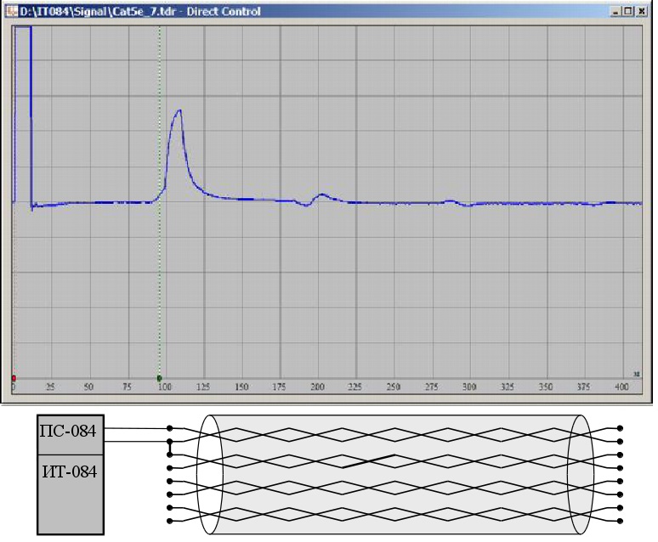
Task: Click the axis label 75
Action: 127,387
